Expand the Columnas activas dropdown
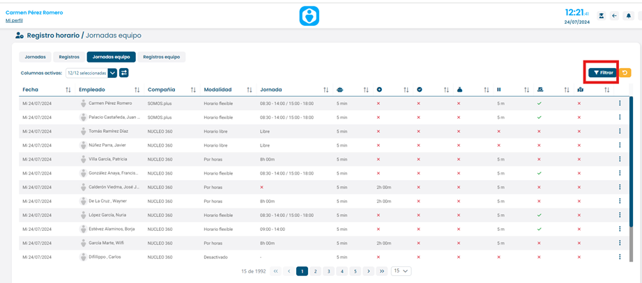The height and width of the screenshot is (283, 642). click(112, 72)
